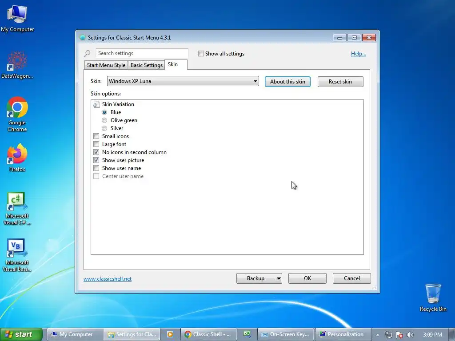
Task: Select the Skin tab
Action: point(176,64)
